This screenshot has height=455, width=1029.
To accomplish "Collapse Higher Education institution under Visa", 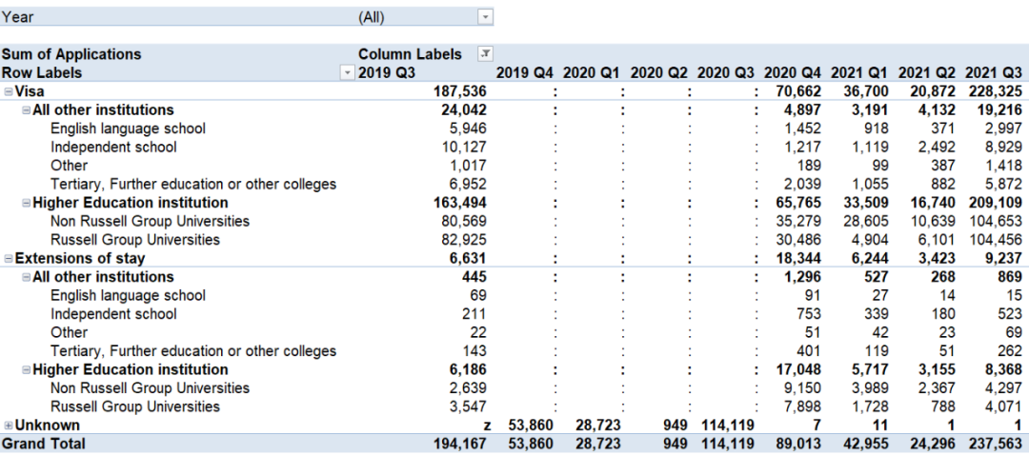I will coord(27,203).
